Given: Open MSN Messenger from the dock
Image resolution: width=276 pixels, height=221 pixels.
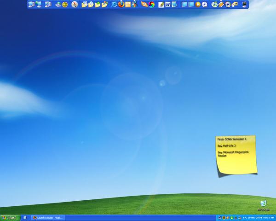Looking at the screenshot, I should point(134,5).
